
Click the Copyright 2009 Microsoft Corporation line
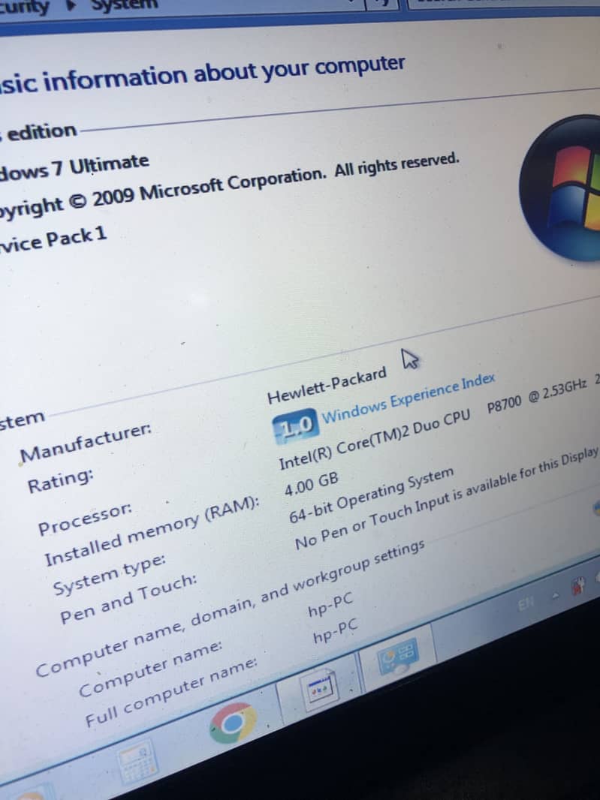click(230, 186)
